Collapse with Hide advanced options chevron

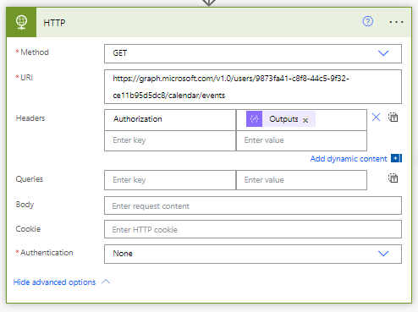pyautogui.click(x=106, y=282)
